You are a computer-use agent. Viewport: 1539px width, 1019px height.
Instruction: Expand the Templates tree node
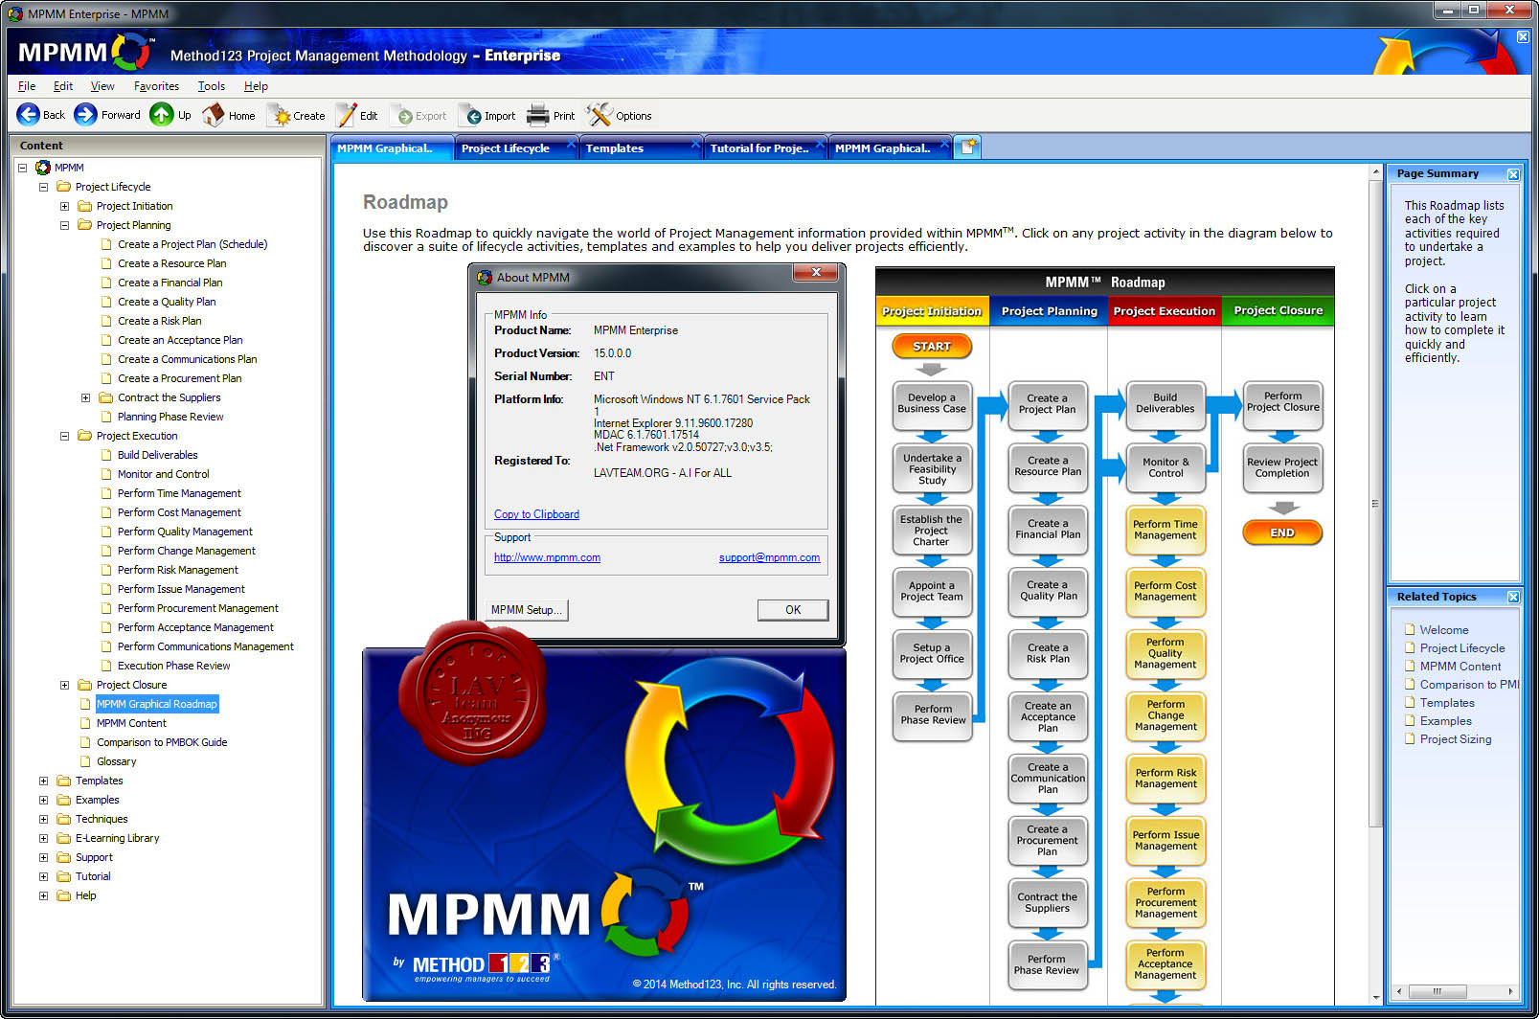tap(43, 781)
